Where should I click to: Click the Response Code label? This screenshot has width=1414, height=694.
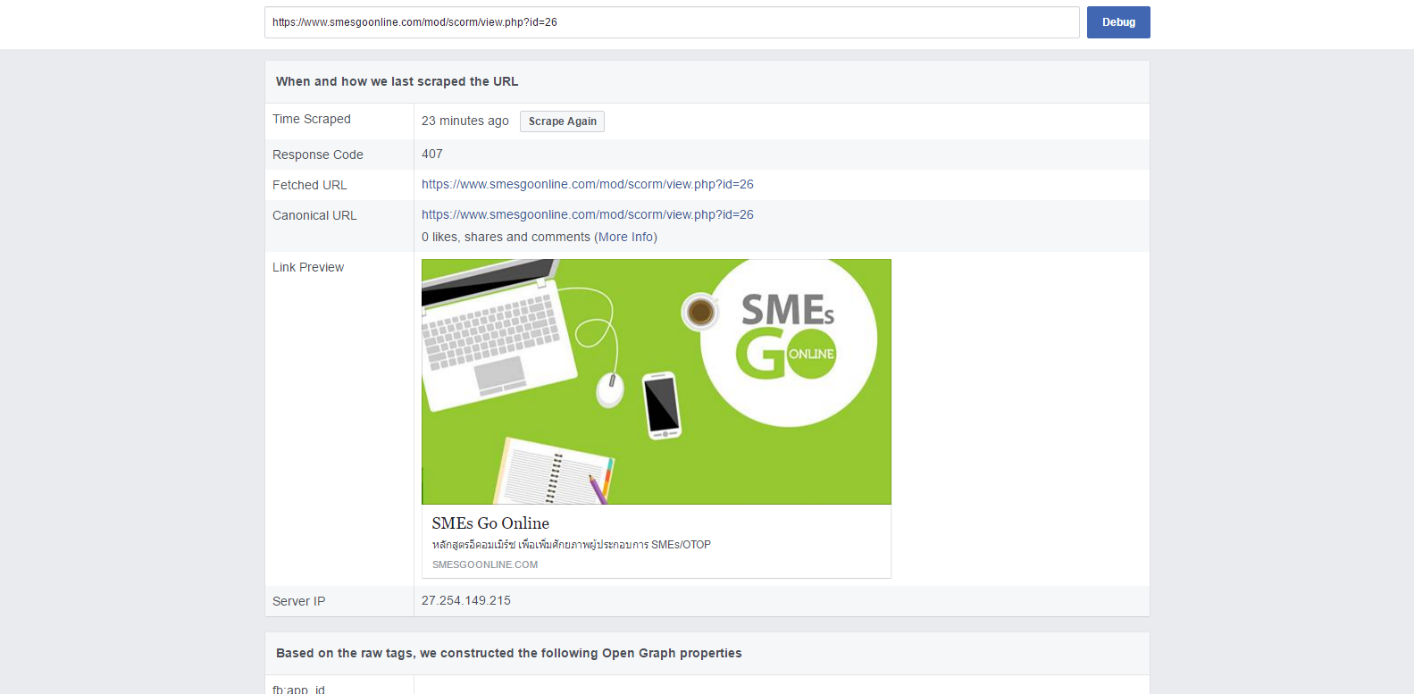(318, 155)
